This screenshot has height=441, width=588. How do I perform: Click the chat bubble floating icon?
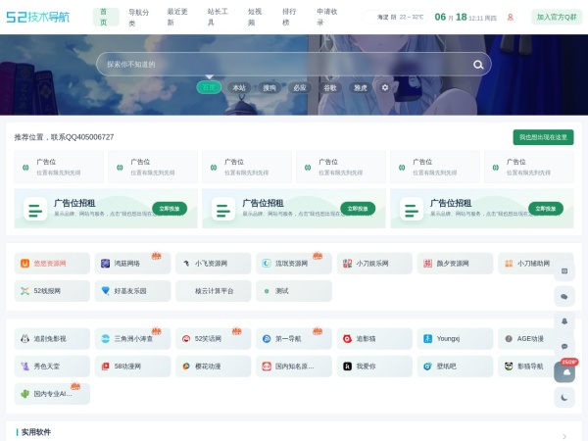564,346
